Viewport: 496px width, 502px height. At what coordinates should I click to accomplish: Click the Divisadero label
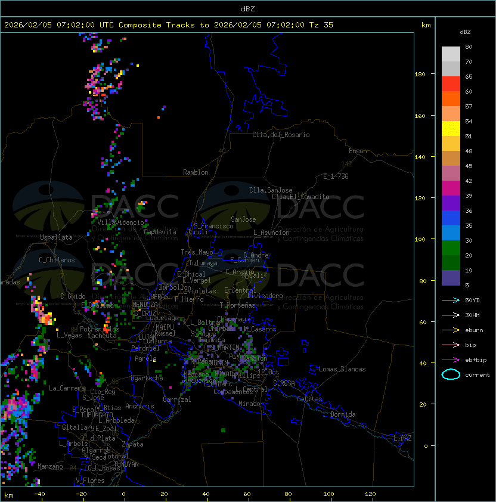265,296
